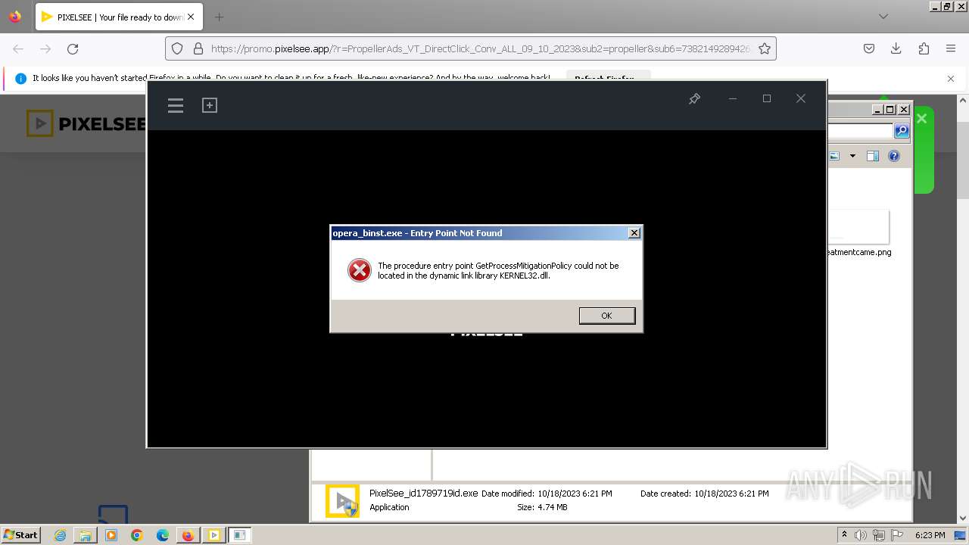Switch to PixelSee in the taskbar
Viewport: 969px width, 545px height.
coord(214,535)
